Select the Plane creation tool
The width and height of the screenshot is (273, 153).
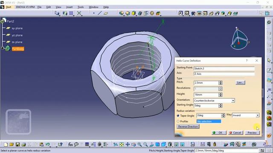[106, 13]
